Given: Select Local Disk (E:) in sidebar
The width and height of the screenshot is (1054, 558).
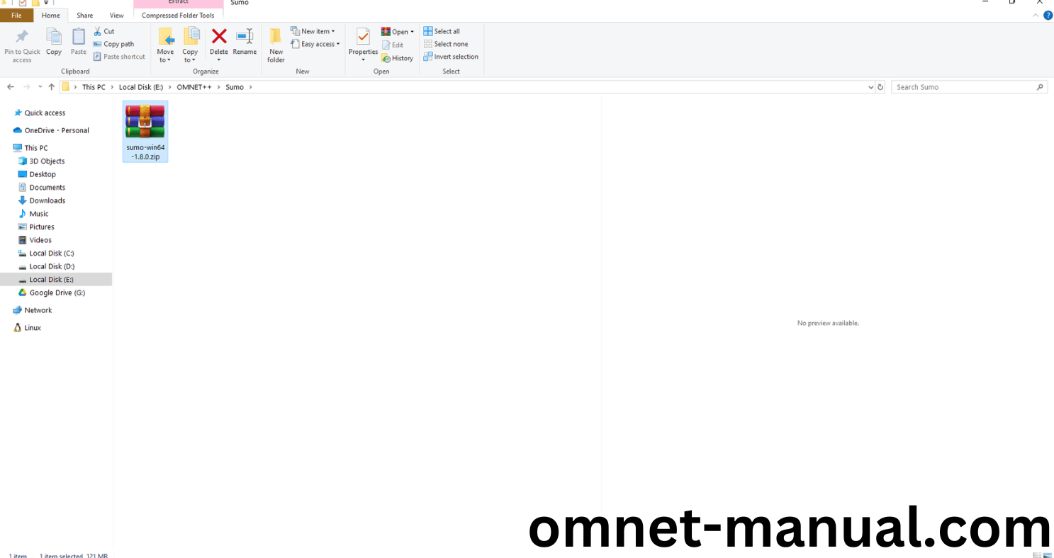Looking at the screenshot, I should pyautogui.click(x=55, y=280).
